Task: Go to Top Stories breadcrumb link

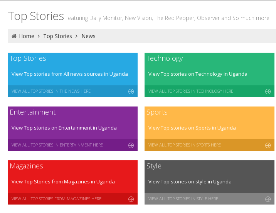Action: pyautogui.click(x=57, y=36)
